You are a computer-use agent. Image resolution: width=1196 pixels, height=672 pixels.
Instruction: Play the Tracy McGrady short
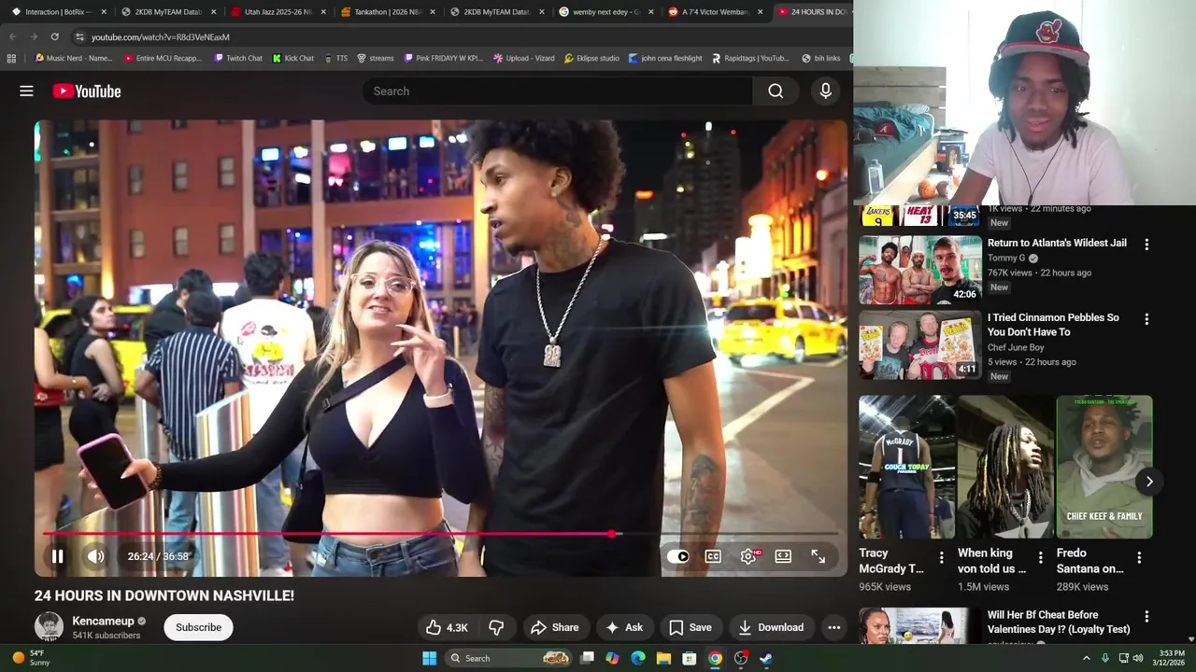point(906,467)
